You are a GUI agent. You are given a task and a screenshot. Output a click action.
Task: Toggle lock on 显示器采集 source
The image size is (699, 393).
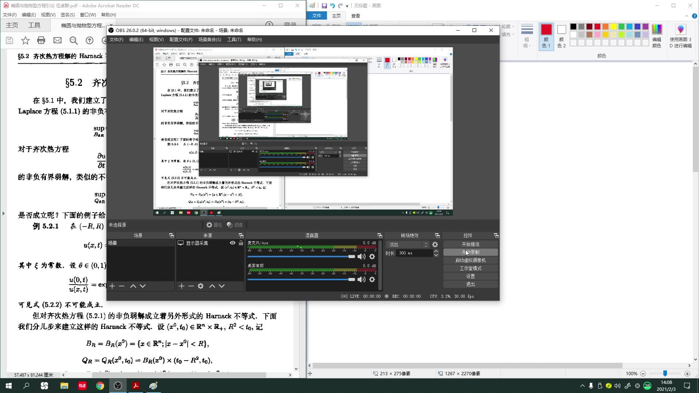coord(241,243)
